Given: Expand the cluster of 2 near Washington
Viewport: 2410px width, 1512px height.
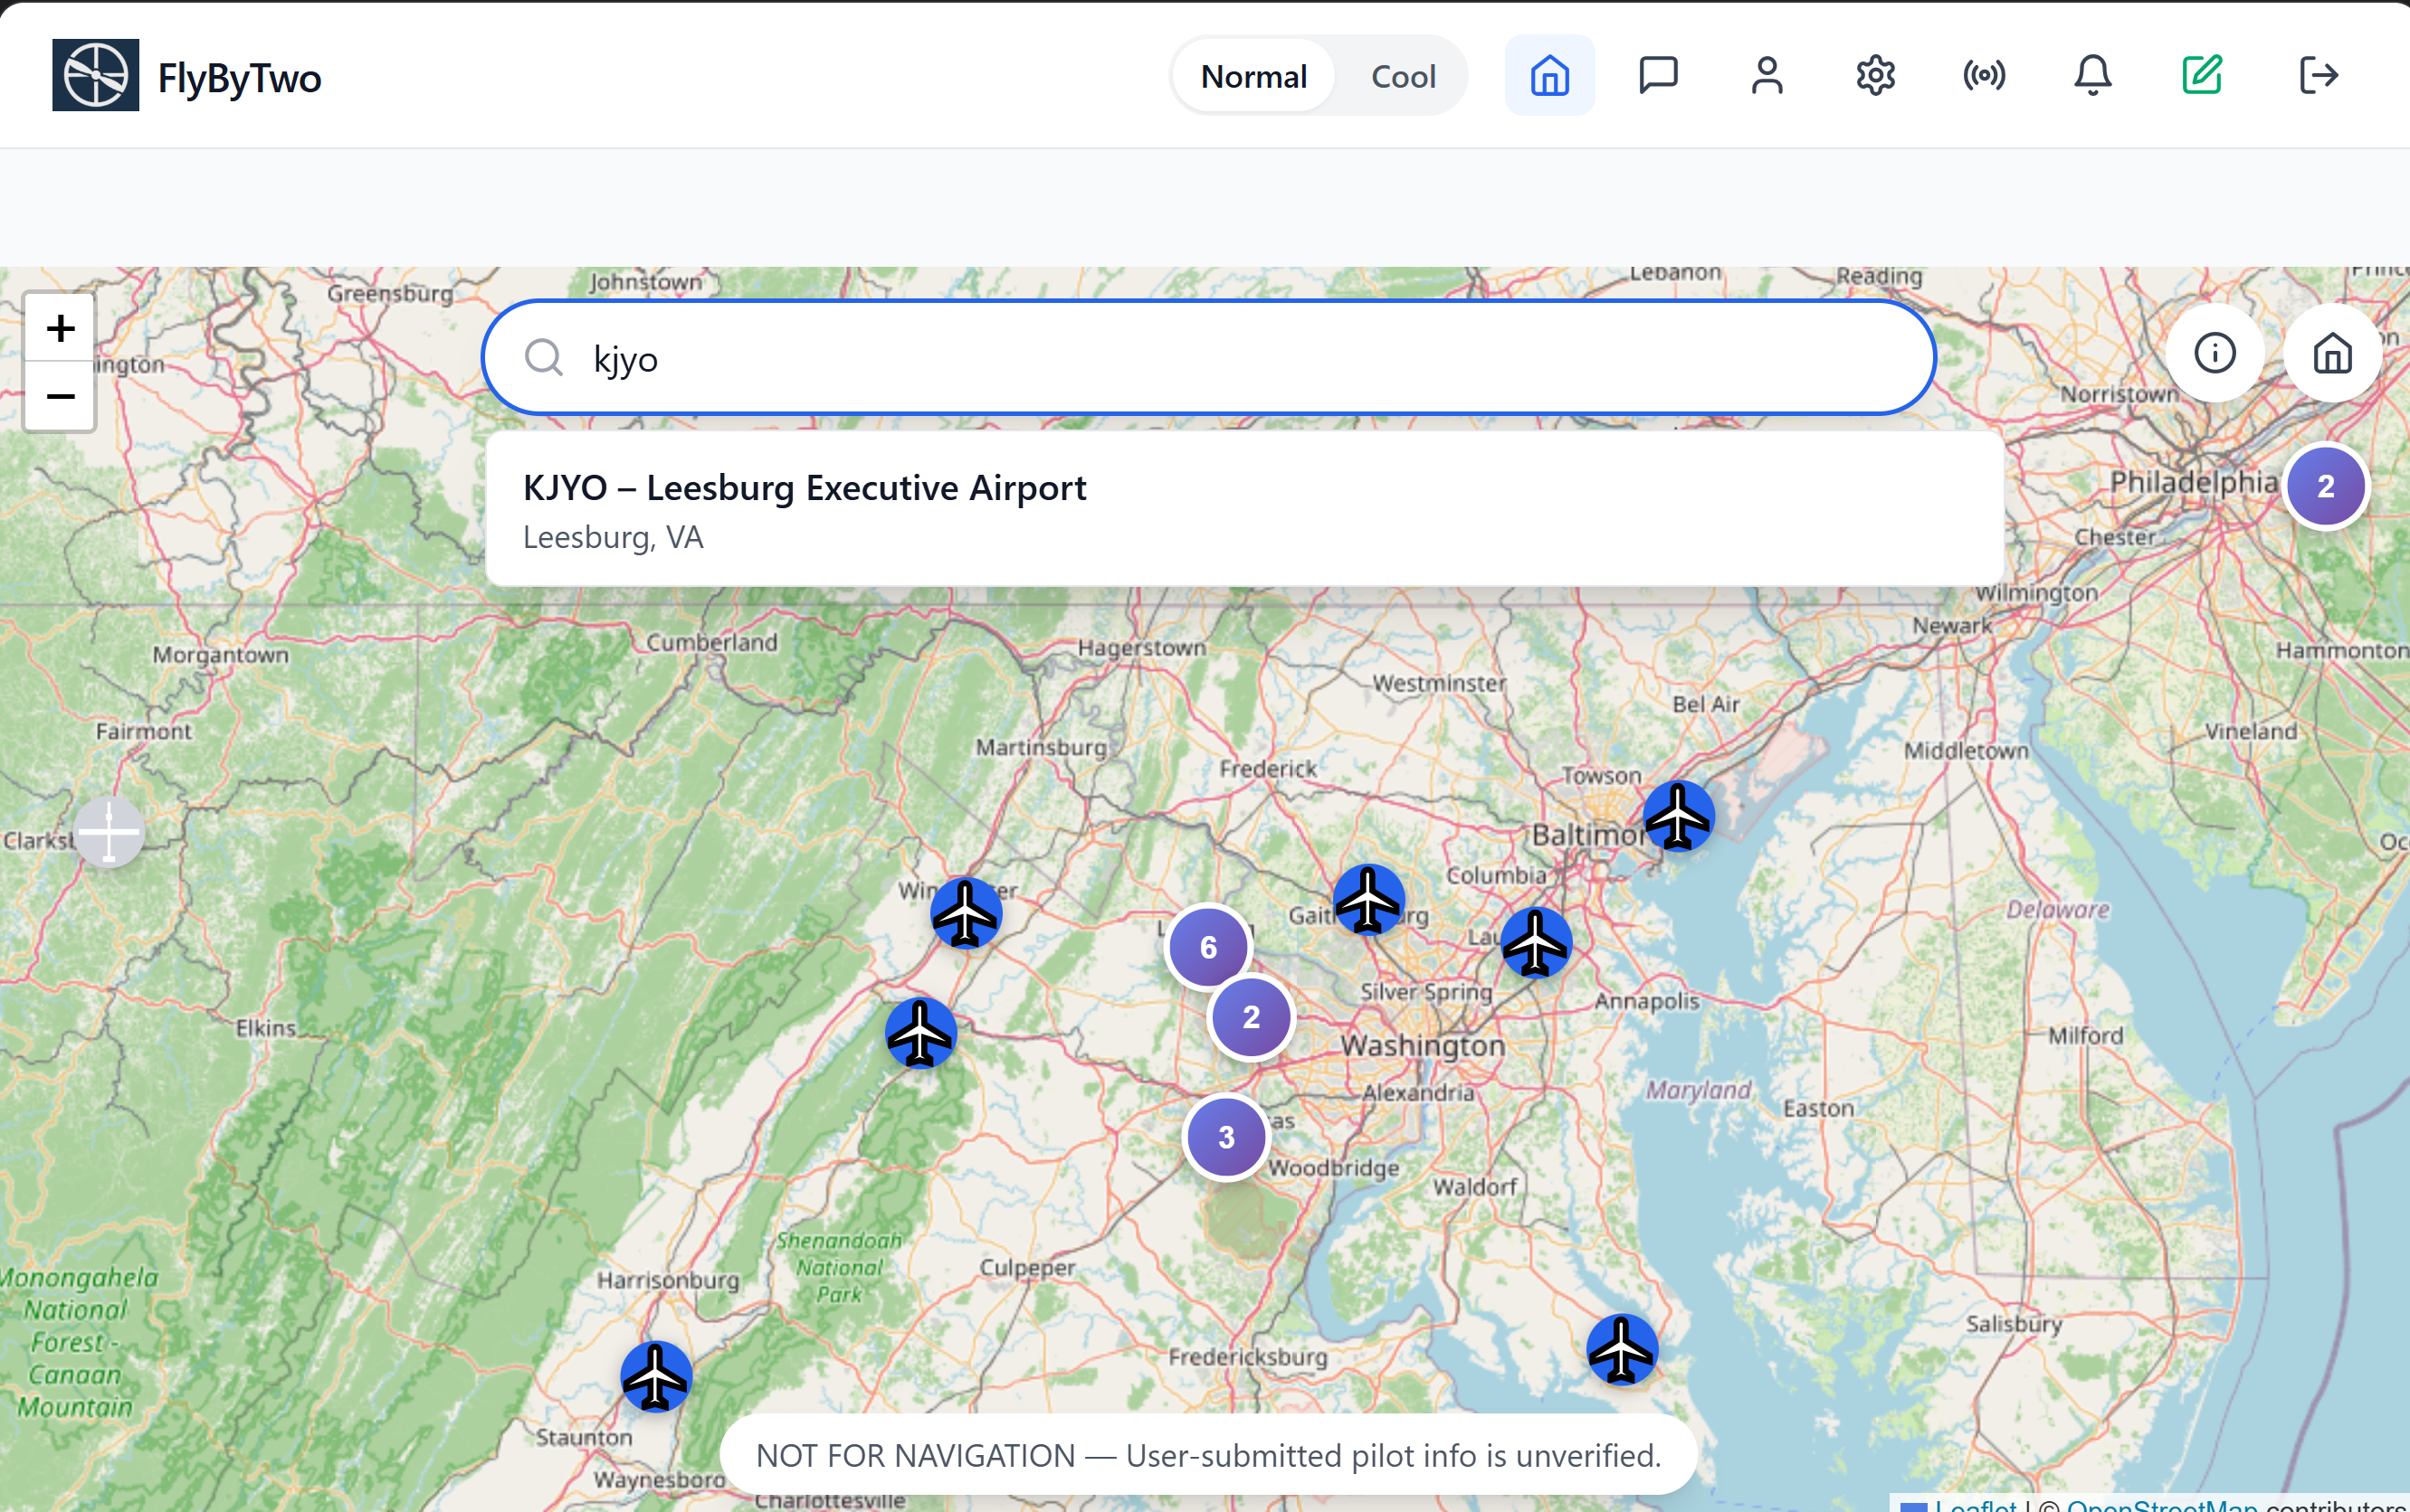Looking at the screenshot, I should point(1251,1017).
